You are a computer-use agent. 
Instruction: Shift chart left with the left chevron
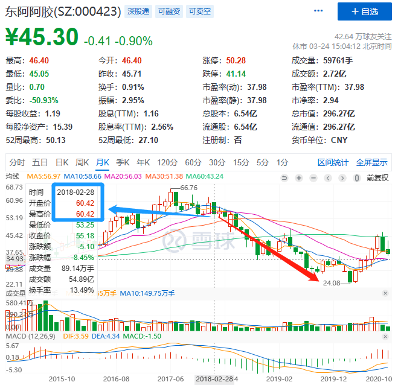click(x=328, y=178)
